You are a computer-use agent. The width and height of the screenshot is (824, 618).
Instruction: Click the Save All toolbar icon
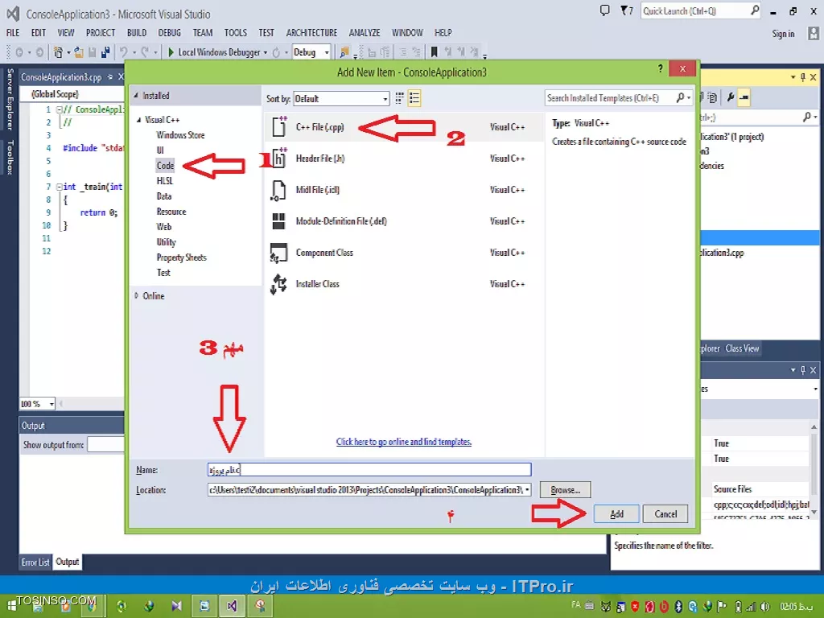[x=105, y=52]
